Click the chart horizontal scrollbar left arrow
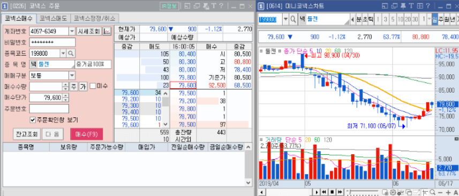Viewport: 459px width, 196px height. 261,192
